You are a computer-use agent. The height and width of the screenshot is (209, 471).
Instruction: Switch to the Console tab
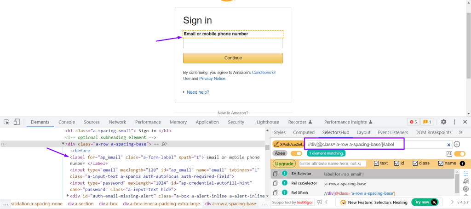pos(66,122)
